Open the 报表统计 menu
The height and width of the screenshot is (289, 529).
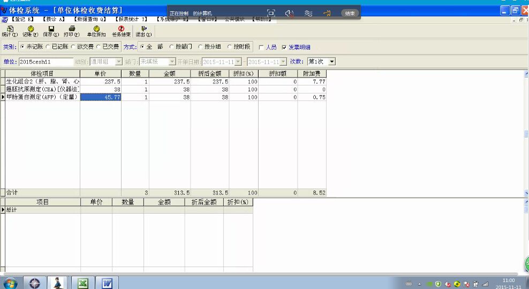(x=132, y=20)
